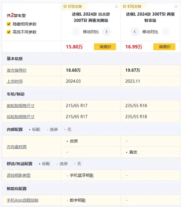Click the disabled right arrow under 智享版

tap(166, 32)
